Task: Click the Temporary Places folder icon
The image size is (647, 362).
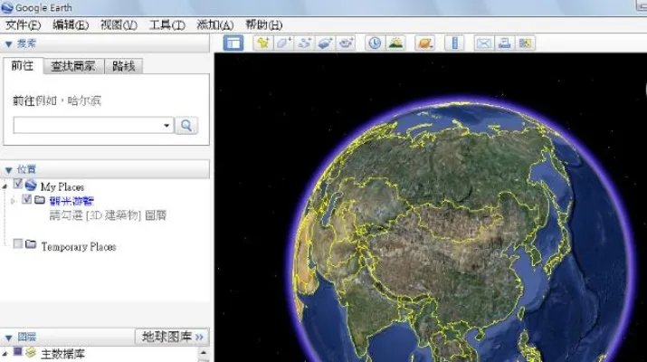Action: coord(31,244)
